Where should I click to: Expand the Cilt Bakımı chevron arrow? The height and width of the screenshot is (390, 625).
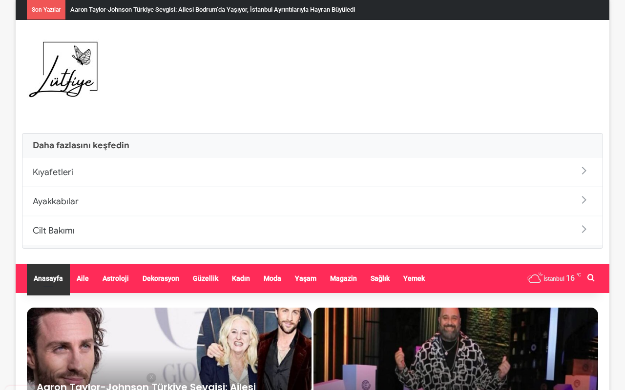pyautogui.click(x=584, y=229)
